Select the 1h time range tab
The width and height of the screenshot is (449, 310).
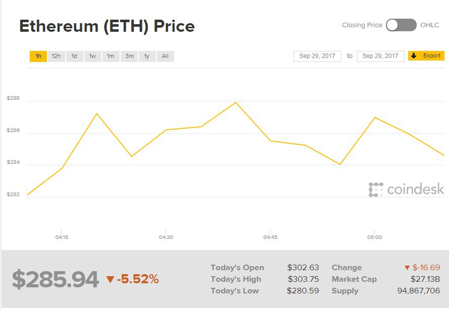38,56
